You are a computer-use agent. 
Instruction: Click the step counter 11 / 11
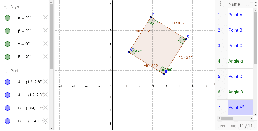246,126
